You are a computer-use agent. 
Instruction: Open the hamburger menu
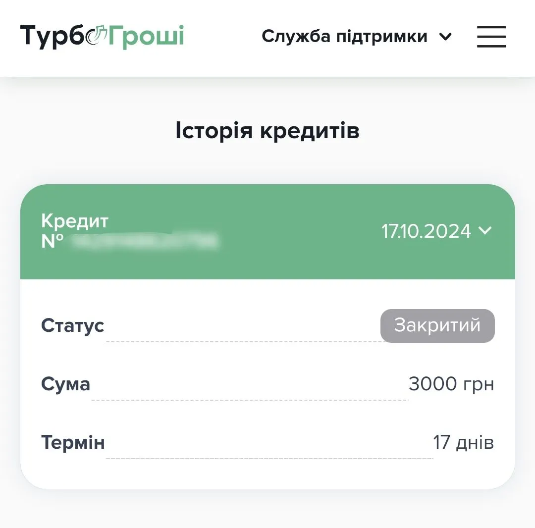pyautogui.click(x=491, y=37)
